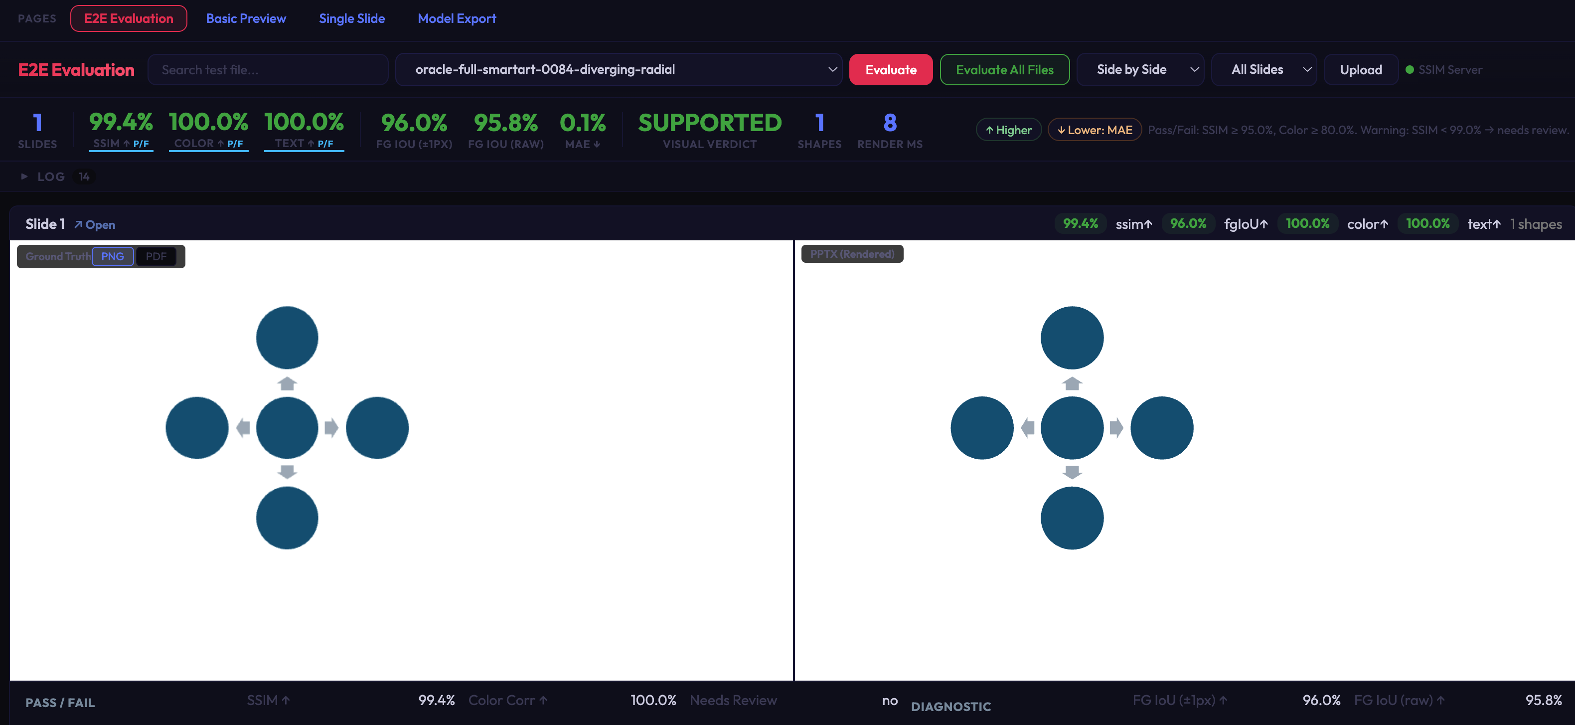Image resolution: width=1575 pixels, height=725 pixels.
Task: Open the oracle-full-smartart-0084 file dropdown
Action: [x=619, y=70]
